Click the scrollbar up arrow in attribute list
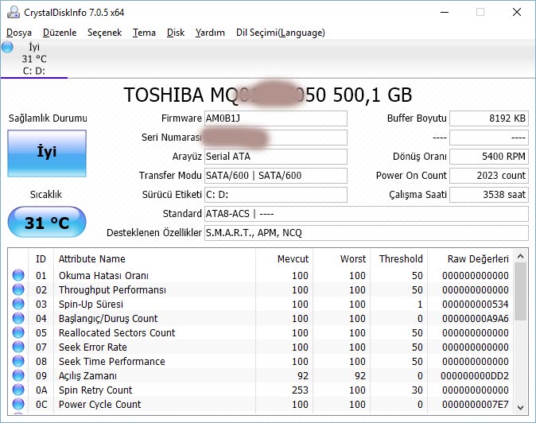Viewport: 536px width, 423px height. point(521,256)
